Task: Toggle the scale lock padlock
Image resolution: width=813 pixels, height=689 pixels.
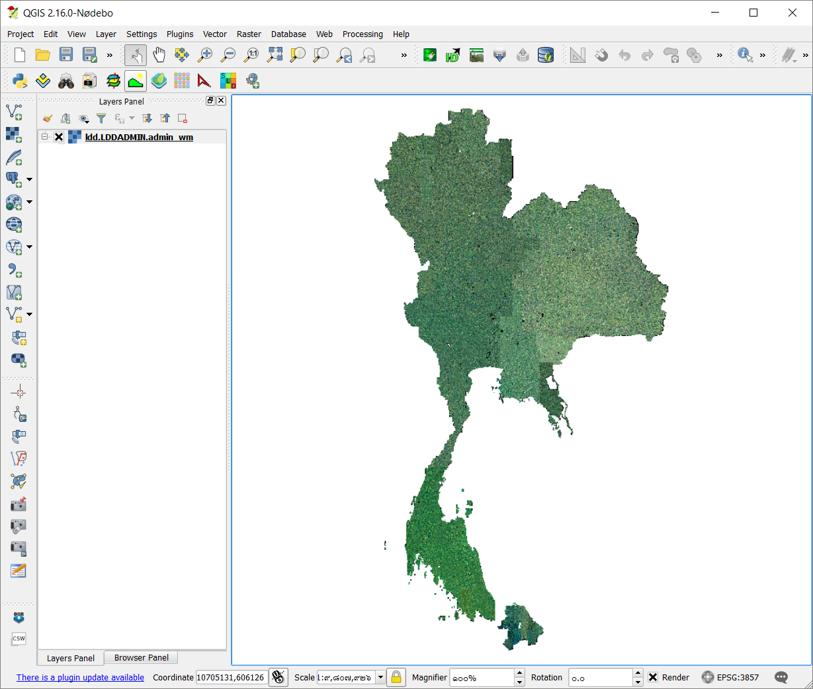Action: pyautogui.click(x=396, y=677)
